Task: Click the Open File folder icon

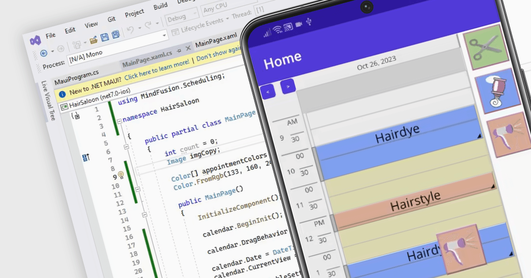Action: pyautogui.click(x=93, y=40)
